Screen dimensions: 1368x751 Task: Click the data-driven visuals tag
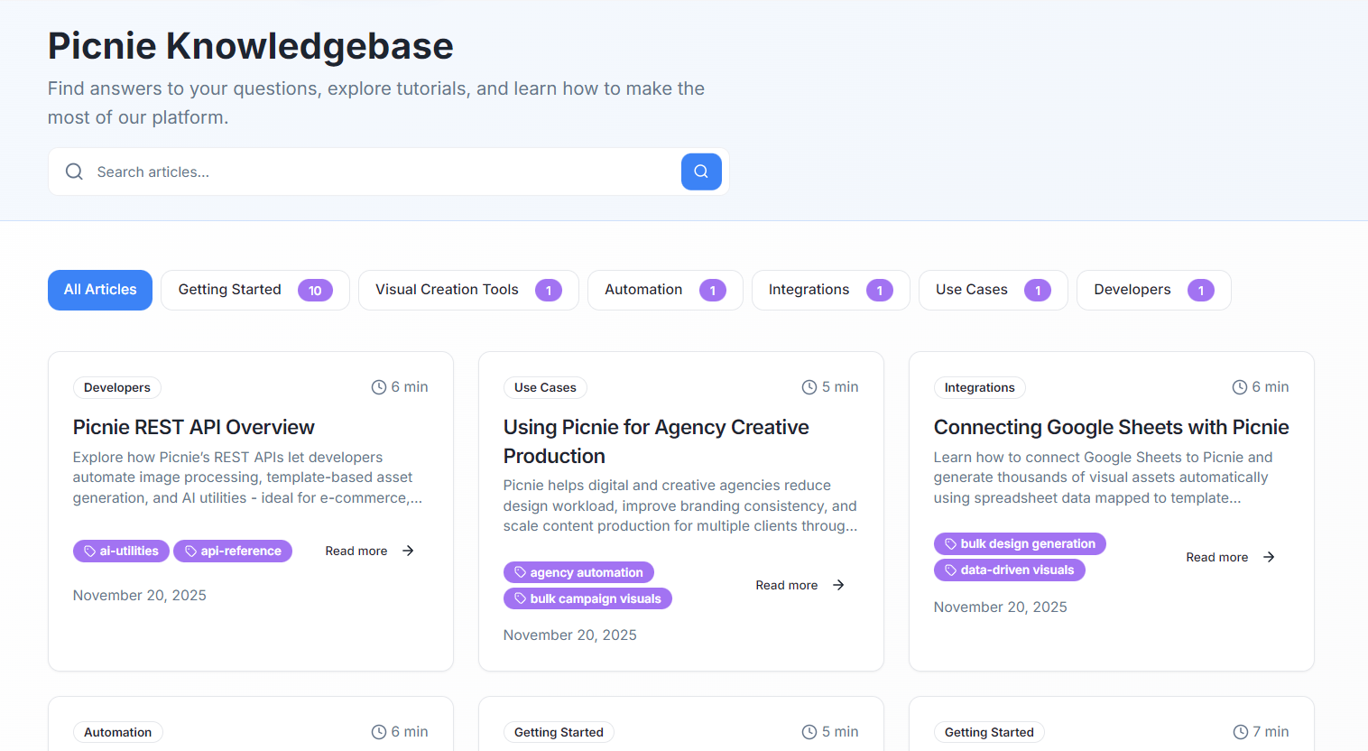1010,570
